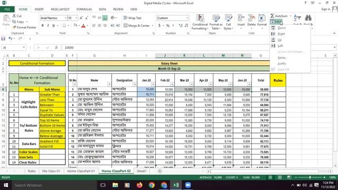Viewport: 338px width, 190px height.
Task: Click the Insert Function fx button
Action: (x=57, y=47)
